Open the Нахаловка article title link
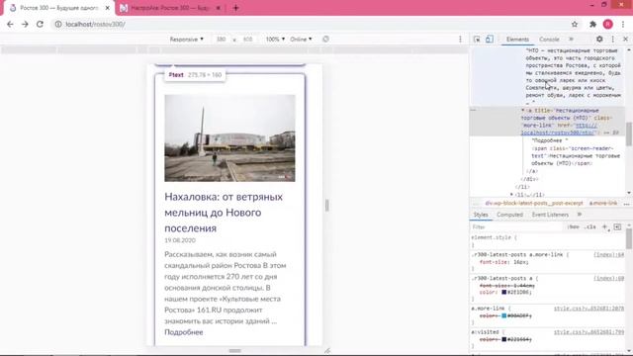Screen dimensions: 633x356 pyautogui.click(x=224, y=213)
